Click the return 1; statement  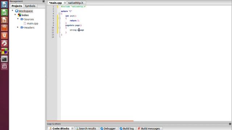point(75,21)
